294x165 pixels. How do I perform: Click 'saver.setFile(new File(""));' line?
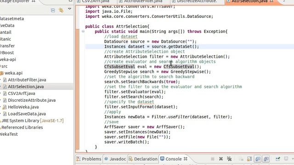click(137, 137)
